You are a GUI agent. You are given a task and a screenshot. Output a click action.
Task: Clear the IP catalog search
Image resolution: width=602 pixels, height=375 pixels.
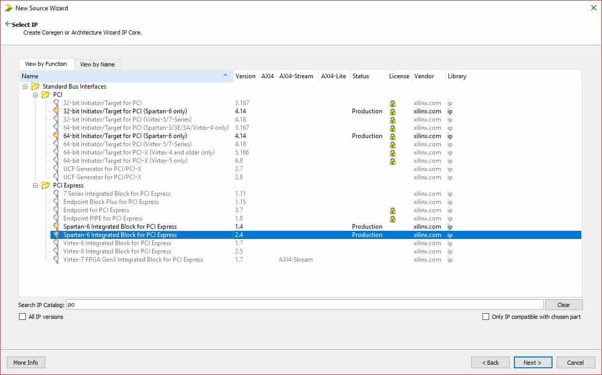563,305
